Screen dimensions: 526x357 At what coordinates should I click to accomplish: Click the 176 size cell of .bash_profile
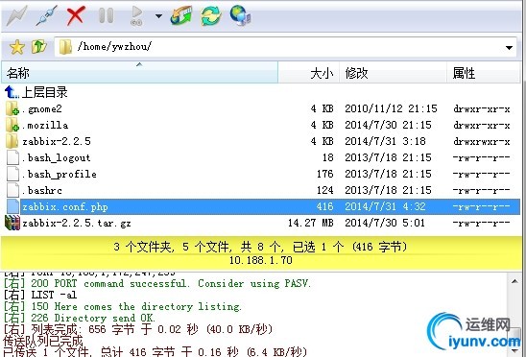point(325,174)
